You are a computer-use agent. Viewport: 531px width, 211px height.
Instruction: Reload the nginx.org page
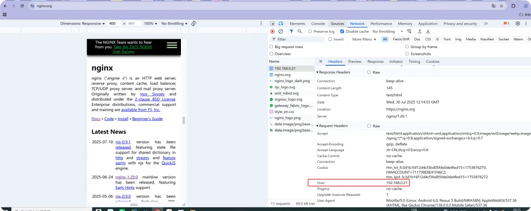22,6
